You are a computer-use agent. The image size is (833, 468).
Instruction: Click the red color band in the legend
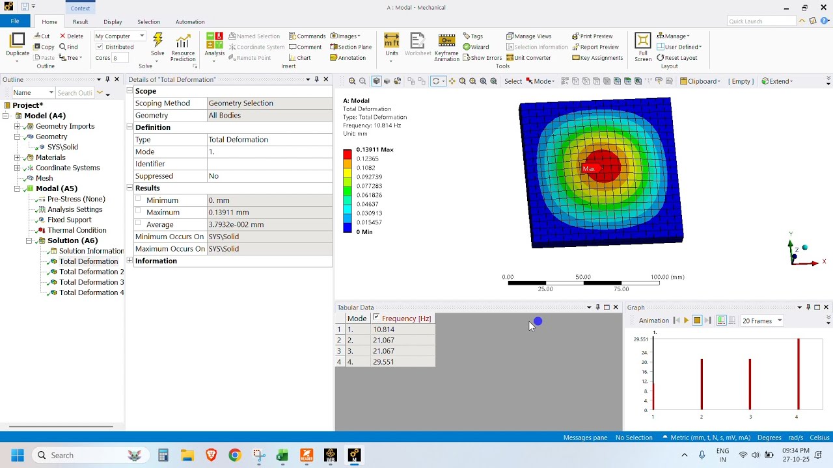tap(348, 154)
